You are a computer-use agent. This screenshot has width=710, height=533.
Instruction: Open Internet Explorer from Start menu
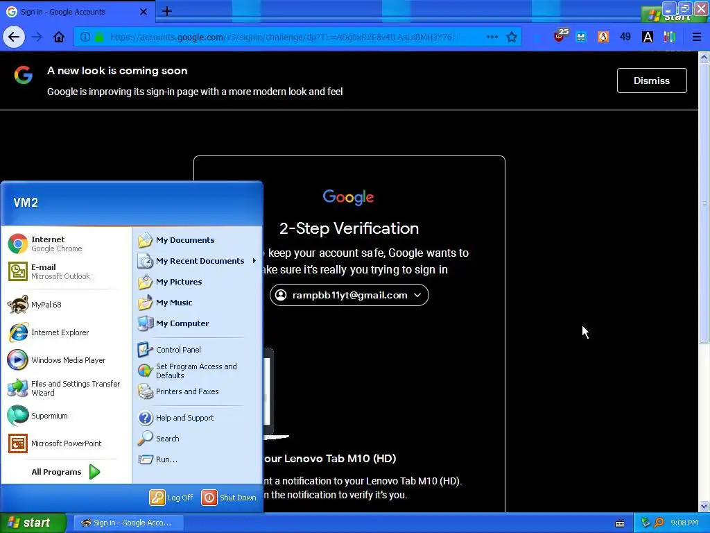tap(66, 332)
